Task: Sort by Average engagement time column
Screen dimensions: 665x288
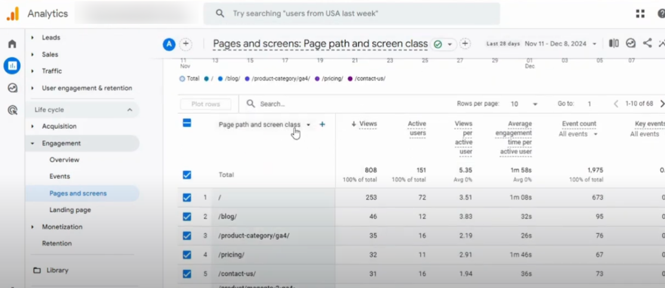Action: coord(515,137)
